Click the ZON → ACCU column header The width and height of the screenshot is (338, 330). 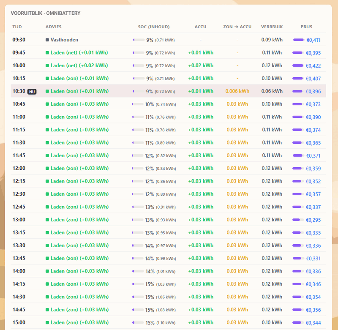237,27
